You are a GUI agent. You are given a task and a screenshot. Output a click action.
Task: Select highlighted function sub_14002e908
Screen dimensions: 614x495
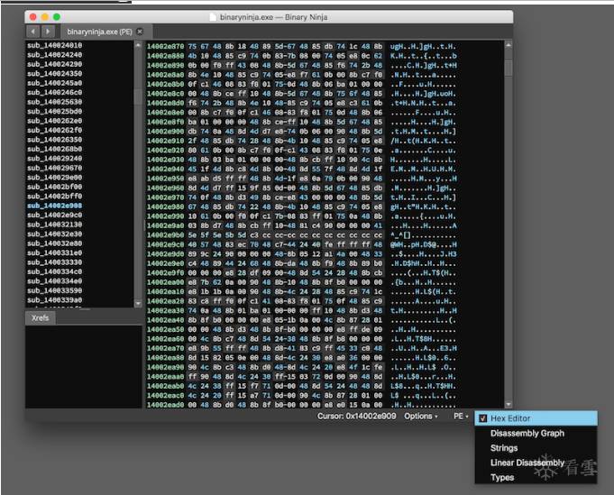(54, 206)
